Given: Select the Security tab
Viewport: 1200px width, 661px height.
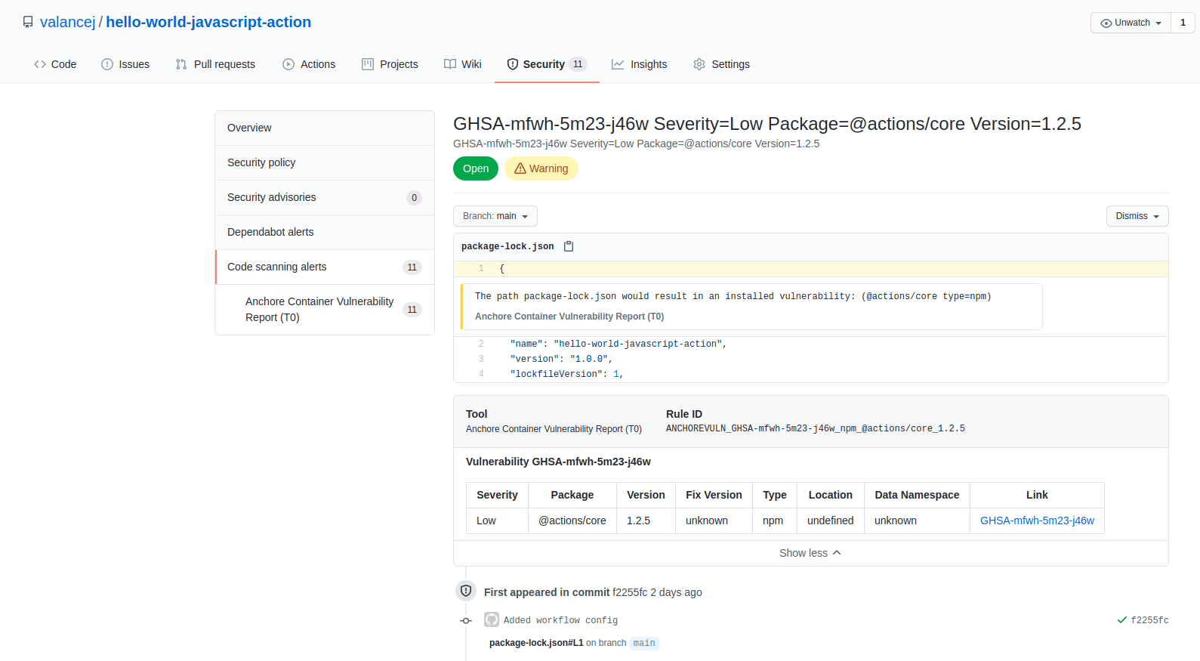Looking at the screenshot, I should coord(547,64).
